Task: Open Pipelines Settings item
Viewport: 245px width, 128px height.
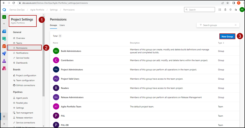Action: 20,108
